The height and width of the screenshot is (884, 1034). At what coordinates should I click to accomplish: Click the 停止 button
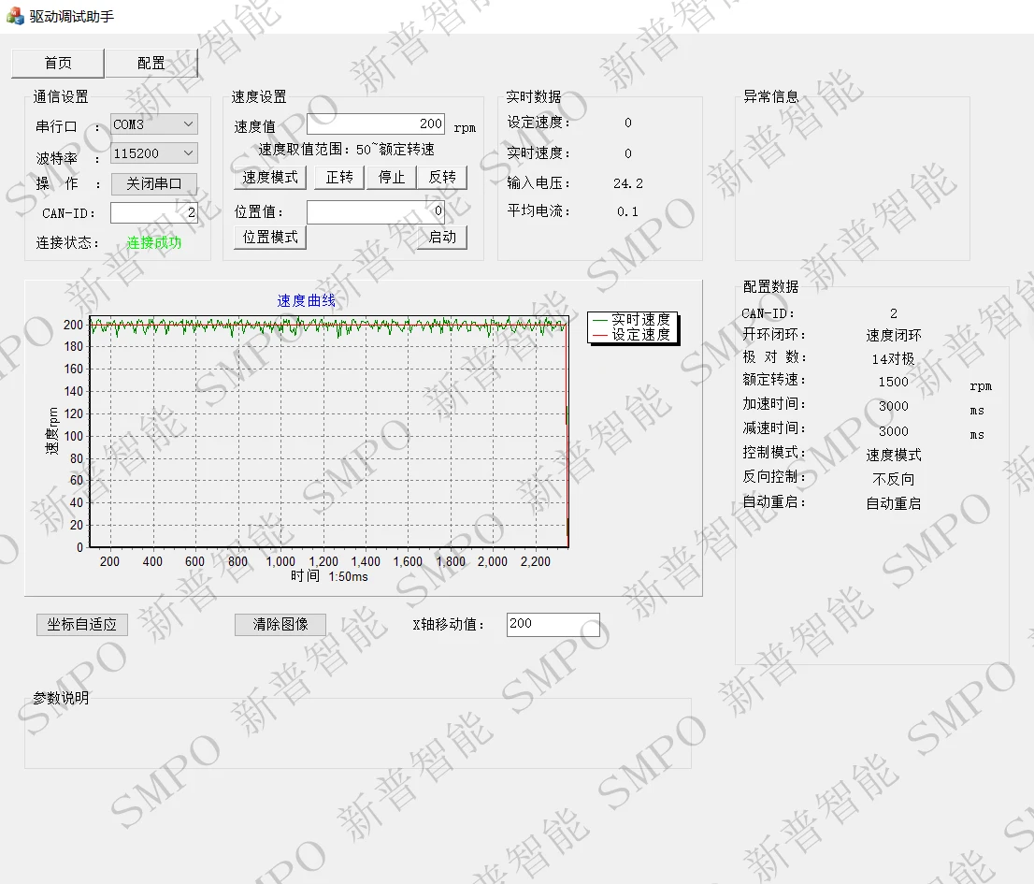point(391,178)
